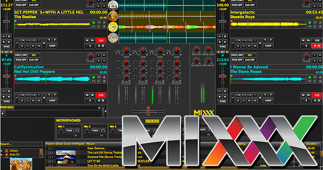Eject track from Red Hot Chili Peppers deck

click(104, 77)
